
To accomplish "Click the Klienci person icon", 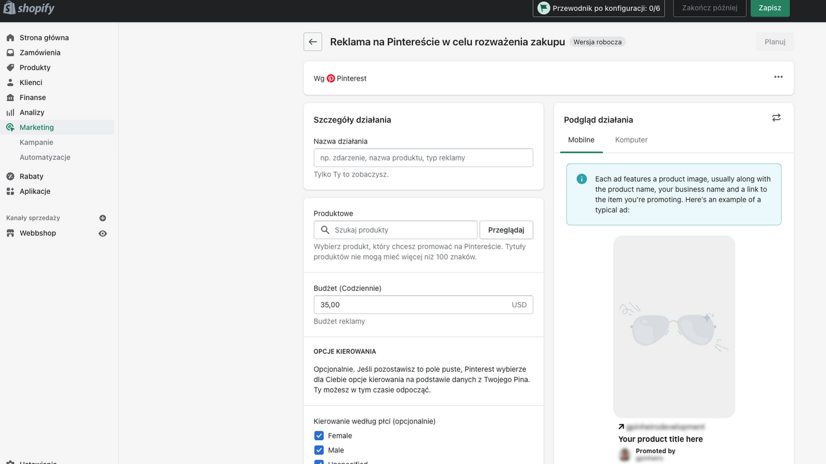I will point(10,82).
